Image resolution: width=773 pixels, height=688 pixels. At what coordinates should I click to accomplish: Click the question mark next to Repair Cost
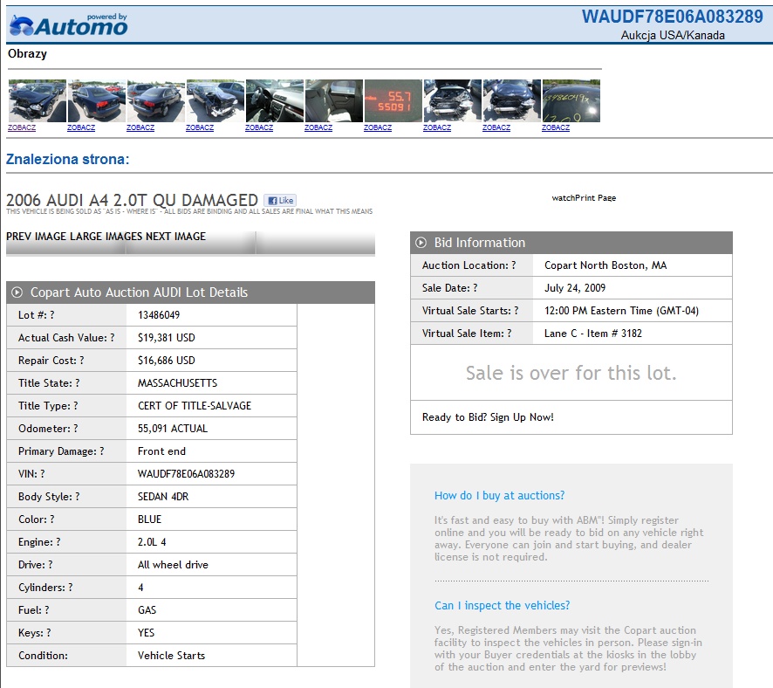[82, 361]
